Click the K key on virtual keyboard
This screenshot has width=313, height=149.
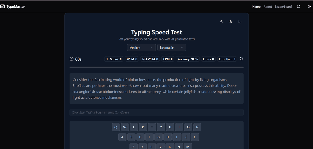(186, 137)
